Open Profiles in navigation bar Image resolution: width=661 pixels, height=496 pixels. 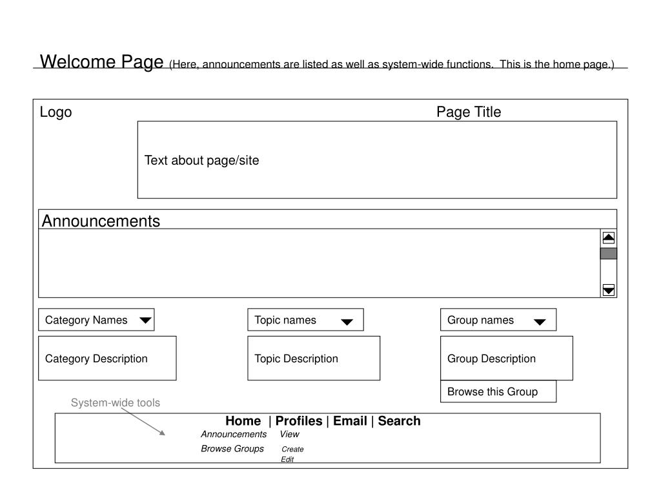click(299, 421)
